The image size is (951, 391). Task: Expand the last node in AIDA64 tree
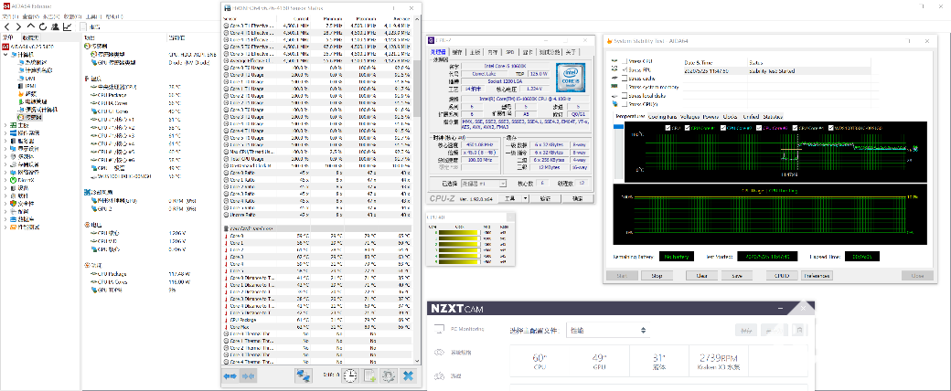[6, 227]
